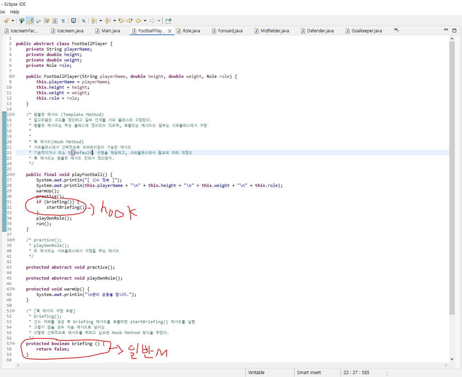Viewport: 462px width, 377px height.
Task: Collapse the constructor fold at line 8
Action: click(x=13, y=76)
